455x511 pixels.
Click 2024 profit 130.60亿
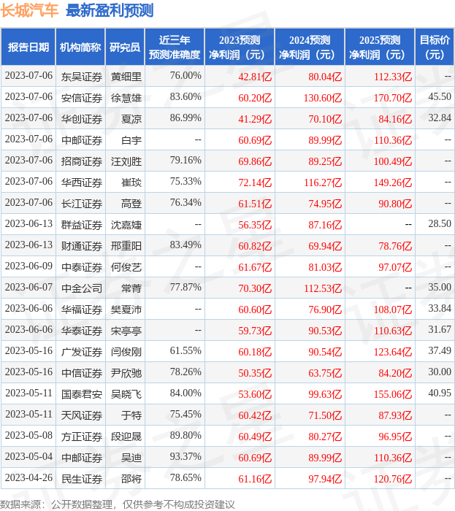pyautogui.click(x=323, y=98)
